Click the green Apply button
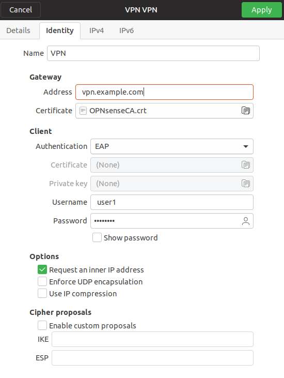The image size is (284, 378). click(x=262, y=10)
